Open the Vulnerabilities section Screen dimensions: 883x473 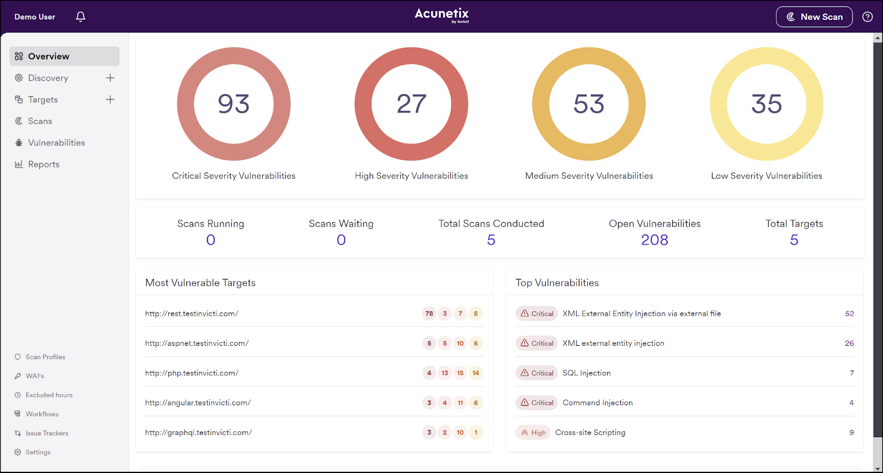tap(56, 142)
